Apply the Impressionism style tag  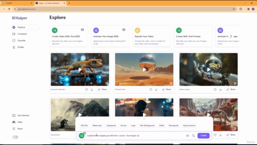(189, 125)
